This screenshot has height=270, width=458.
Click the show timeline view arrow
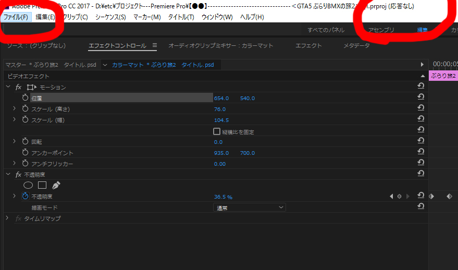click(422, 65)
